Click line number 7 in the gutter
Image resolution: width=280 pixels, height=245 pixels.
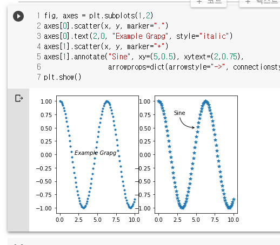pyautogui.click(x=39, y=77)
